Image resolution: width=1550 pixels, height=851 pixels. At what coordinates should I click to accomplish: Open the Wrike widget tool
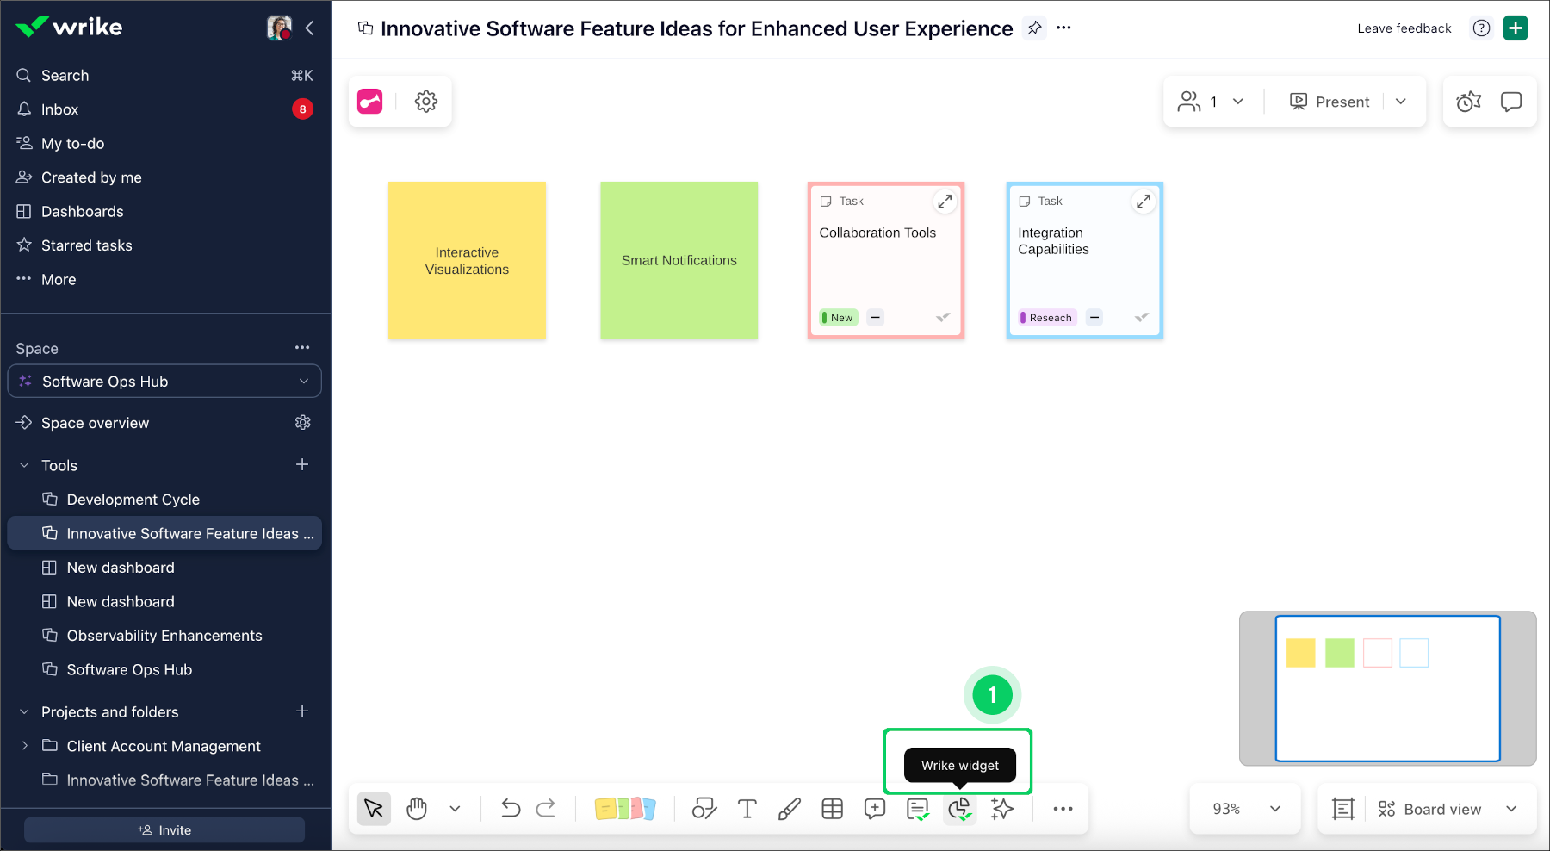click(960, 809)
